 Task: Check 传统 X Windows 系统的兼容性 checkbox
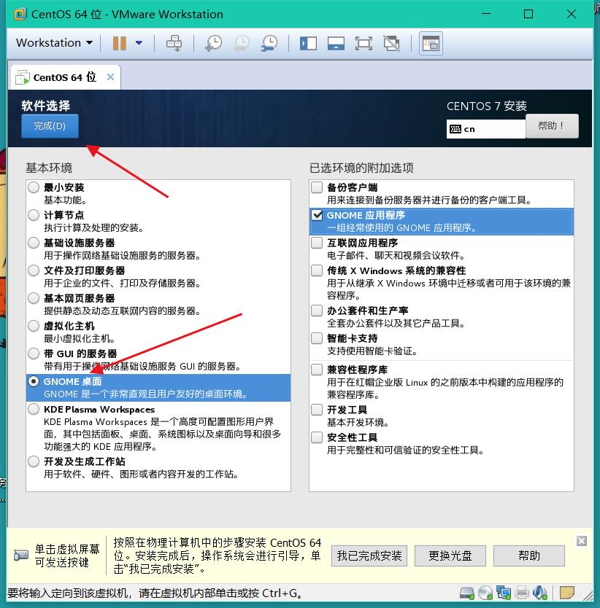[317, 270]
